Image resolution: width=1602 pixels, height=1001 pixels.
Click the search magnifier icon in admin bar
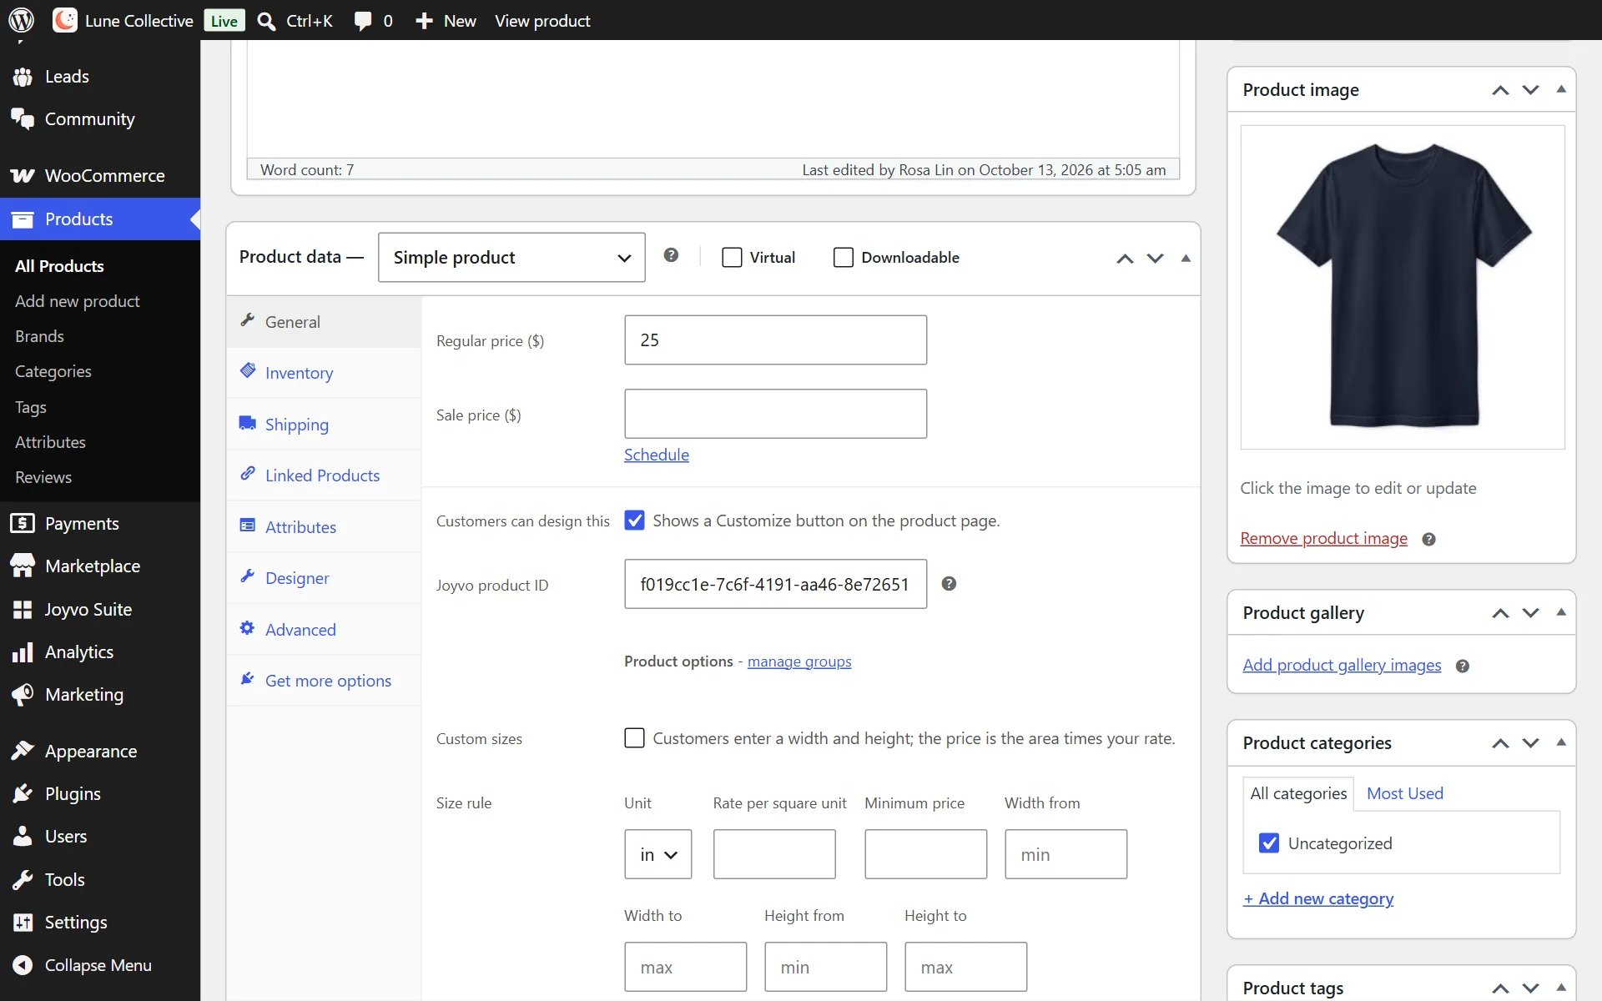click(266, 21)
